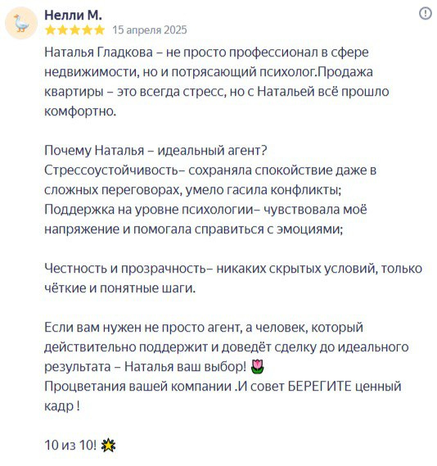Open the goose avatar of the reviewer
The height and width of the screenshot is (466, 437).
[21, 23]
